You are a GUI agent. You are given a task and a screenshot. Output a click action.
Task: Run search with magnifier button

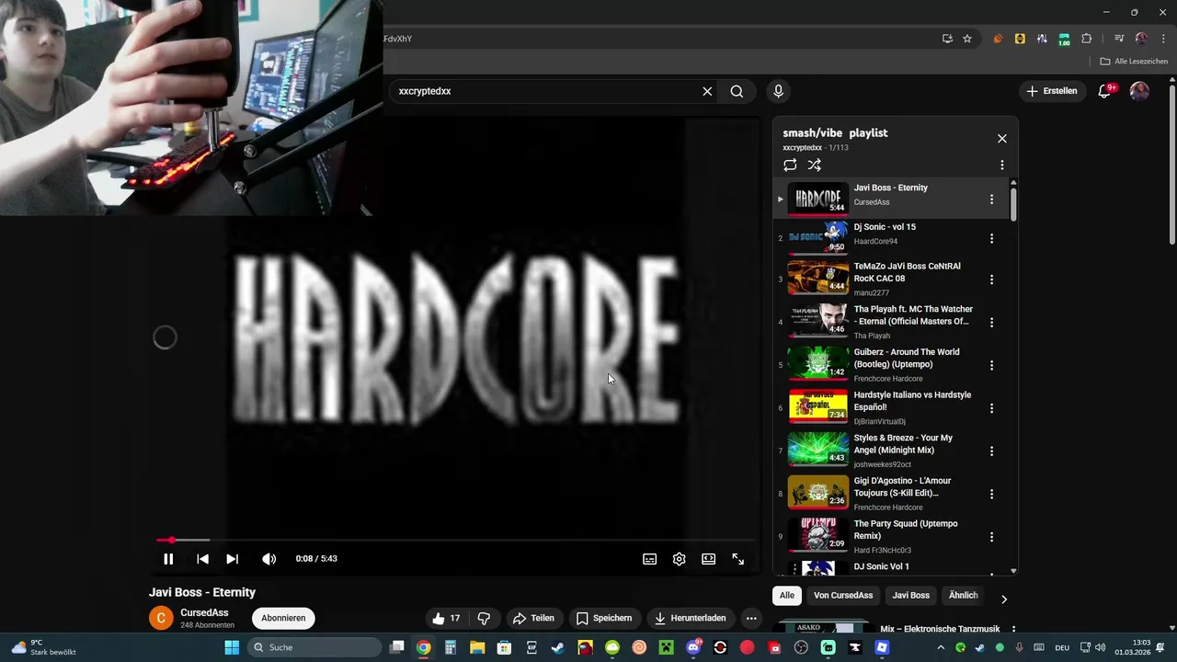click(737, 91)
